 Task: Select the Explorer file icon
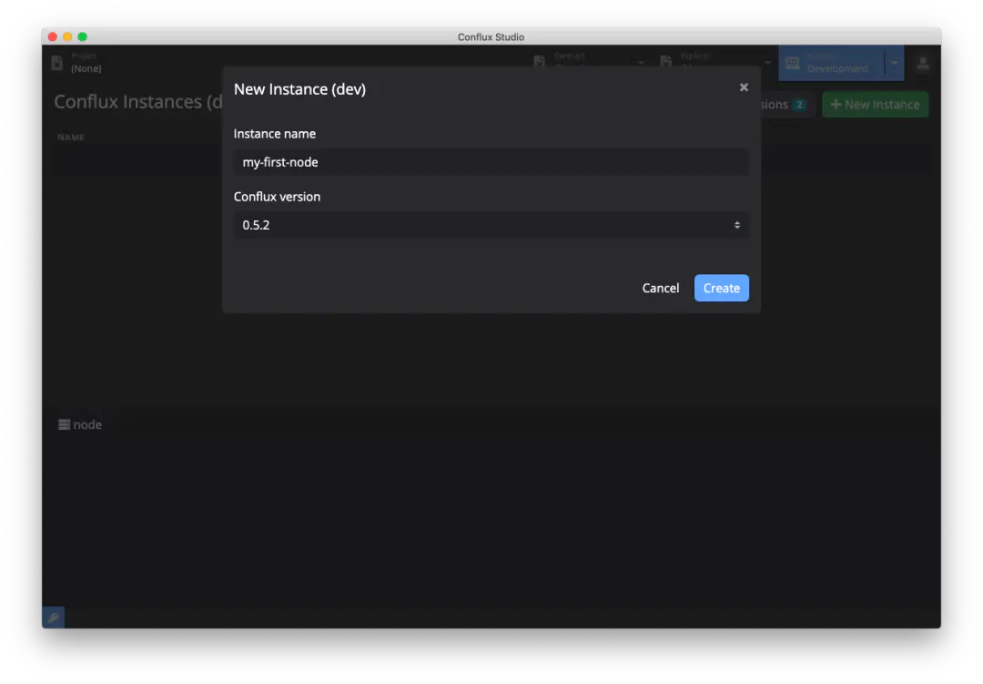pyautogui.click(x=665, y=62)
